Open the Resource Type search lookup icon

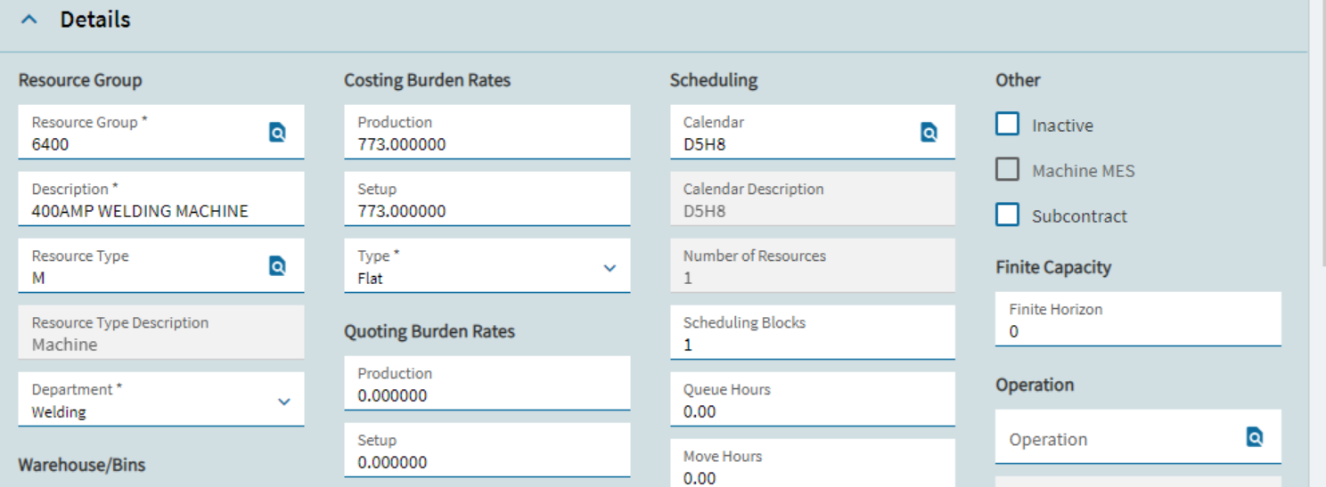(277, 266)
